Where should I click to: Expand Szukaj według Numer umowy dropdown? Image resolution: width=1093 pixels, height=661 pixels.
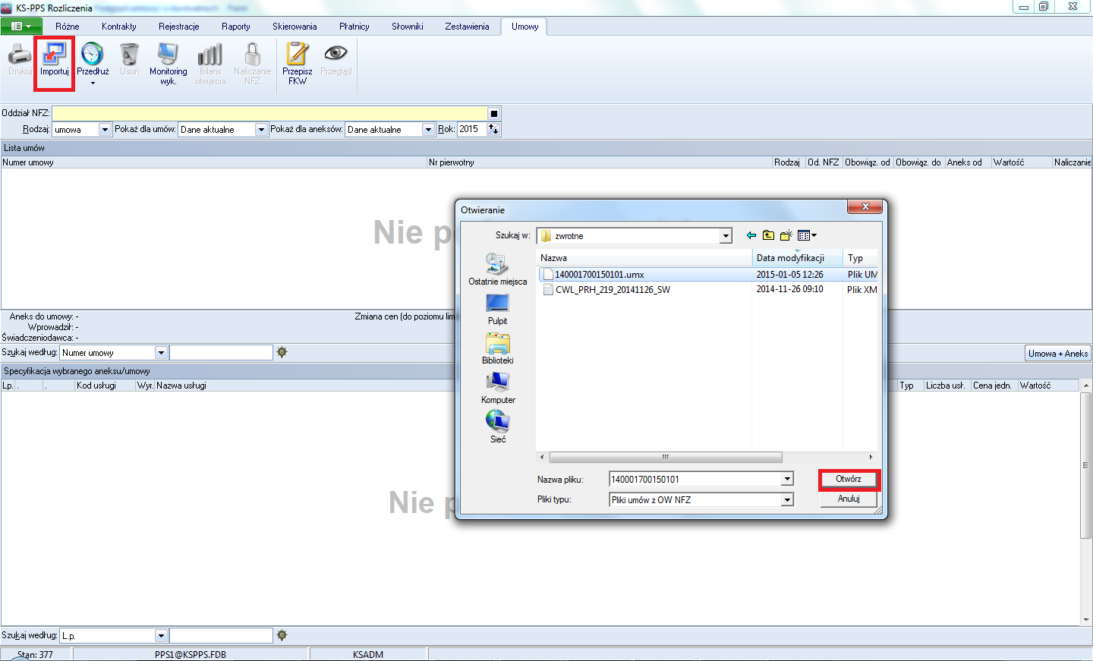161,353
